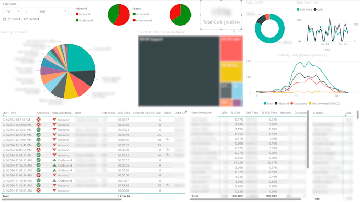Image resolution: width=360 pixels, height=202 pixels.
Task: Click the Contact table vertical scrollbar
Action: coord(358,115)
